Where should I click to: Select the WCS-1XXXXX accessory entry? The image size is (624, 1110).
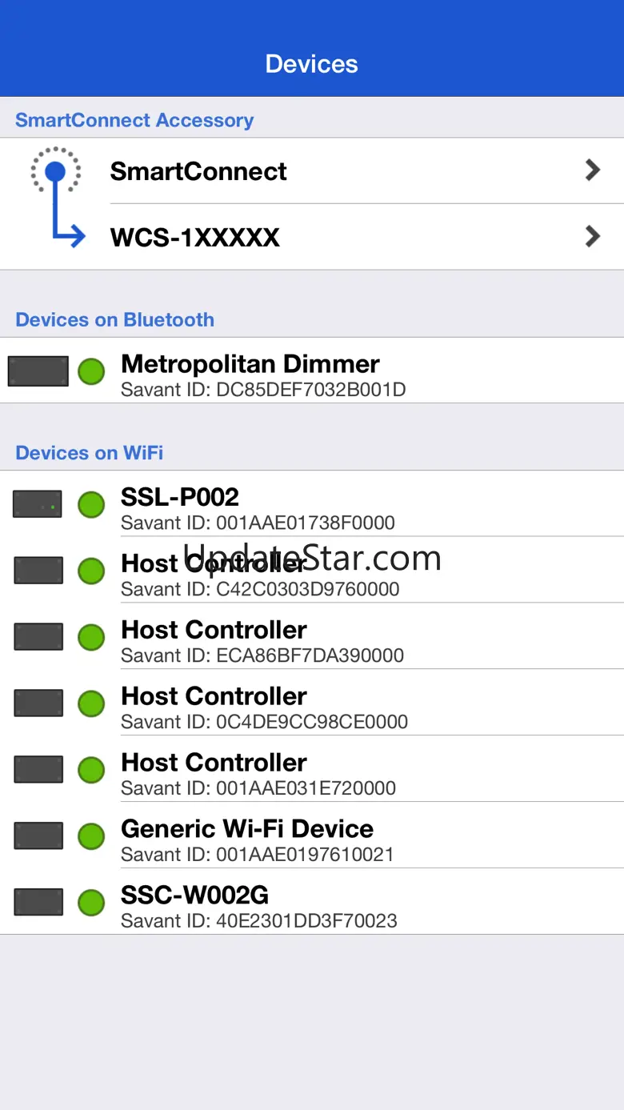click(195, 238)
